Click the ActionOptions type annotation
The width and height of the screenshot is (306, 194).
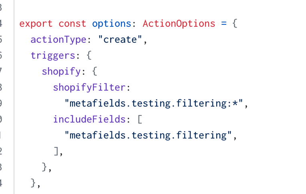click(179, 24)
